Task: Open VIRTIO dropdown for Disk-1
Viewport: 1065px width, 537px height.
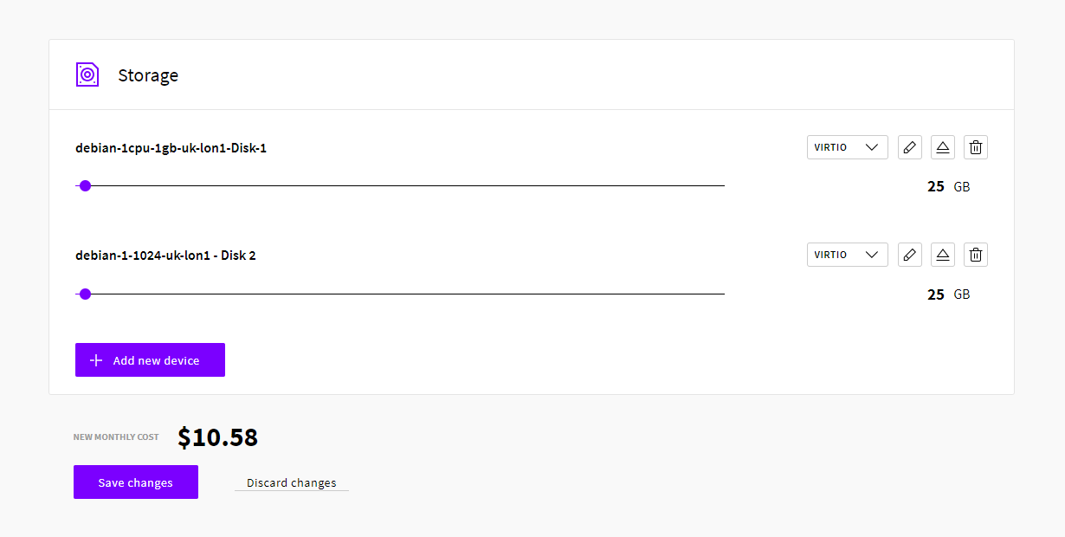Action: point(847,147)
